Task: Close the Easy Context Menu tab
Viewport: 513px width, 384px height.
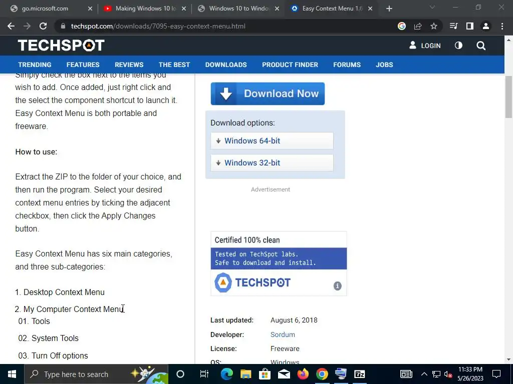Action: pos(370,8)
